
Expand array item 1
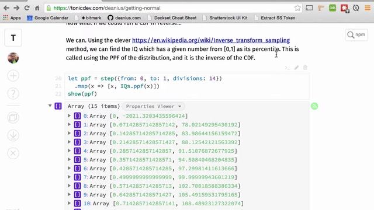[69, 124]
